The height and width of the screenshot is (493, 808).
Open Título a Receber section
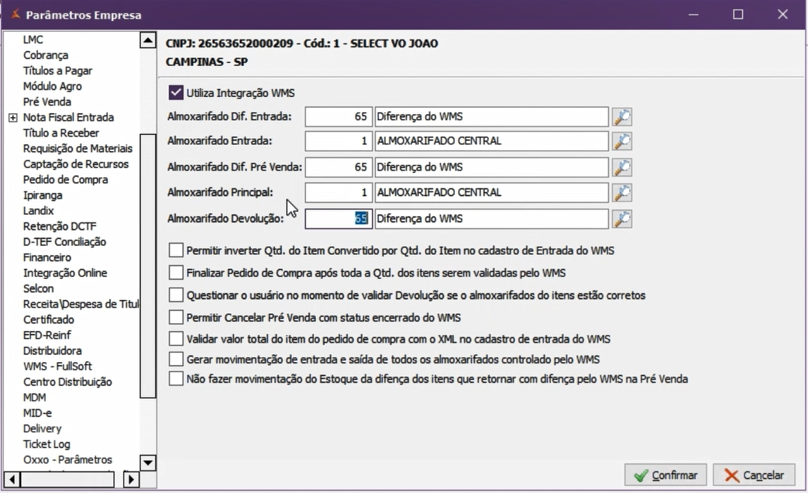(60, 133)
